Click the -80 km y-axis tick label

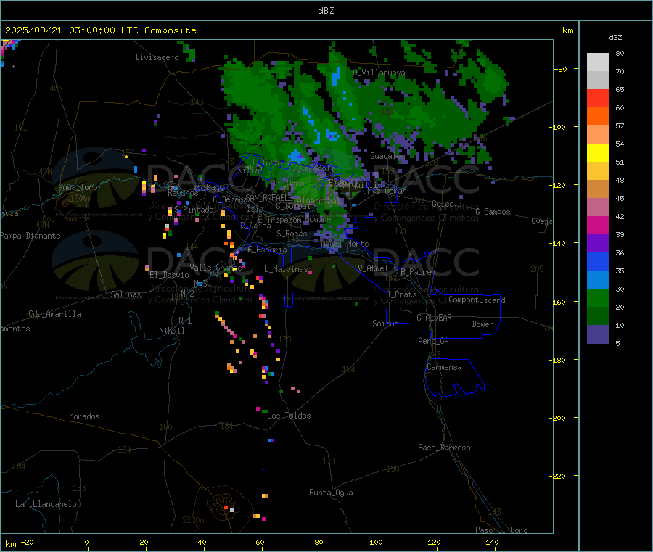[560, 69]
